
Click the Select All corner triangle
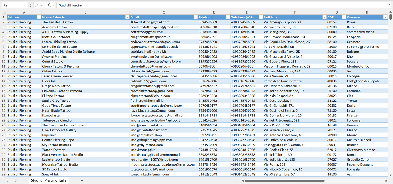pyautogui.click(x=4, y=12)
